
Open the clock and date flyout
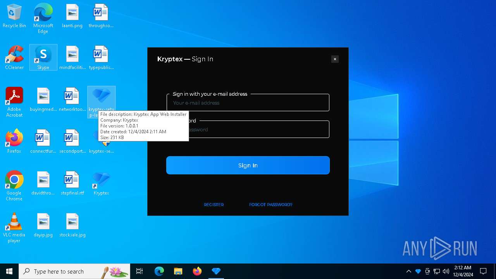(463, 271)
